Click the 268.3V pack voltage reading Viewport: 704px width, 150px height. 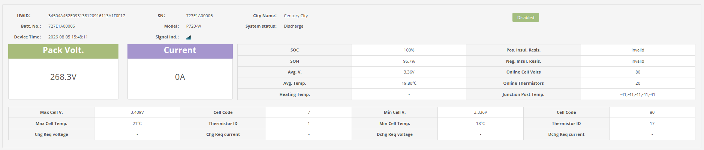click(x=63, y=77)
